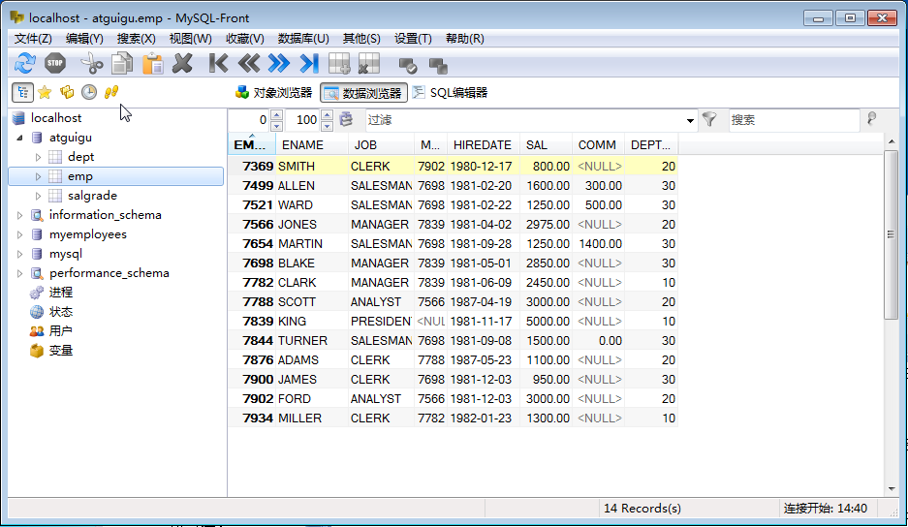908x527 pixels.
Task: Expand the performance_schema database node
Action: click(x=19, y=273)
